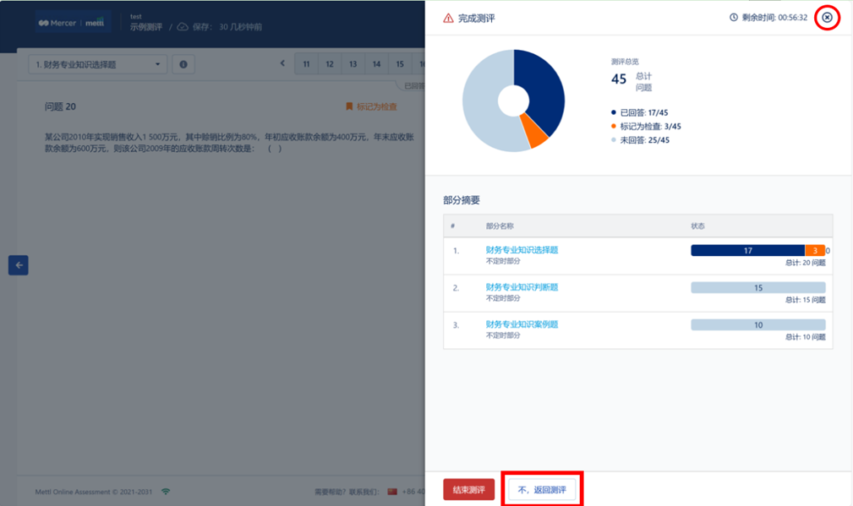Viewport: 853px width, 506px height.
Task: Click the remaining time clock icon
Action: [734, 18]
